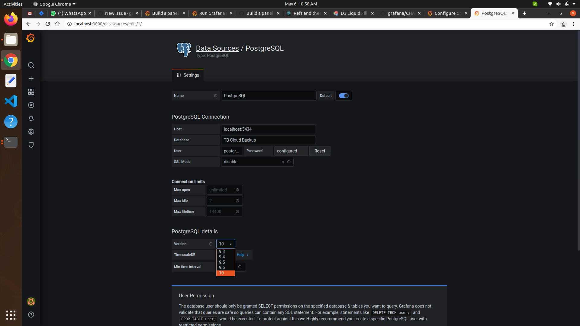Click the User input field
This screenshot has width=580, height=326.
(x=232, y=151)
